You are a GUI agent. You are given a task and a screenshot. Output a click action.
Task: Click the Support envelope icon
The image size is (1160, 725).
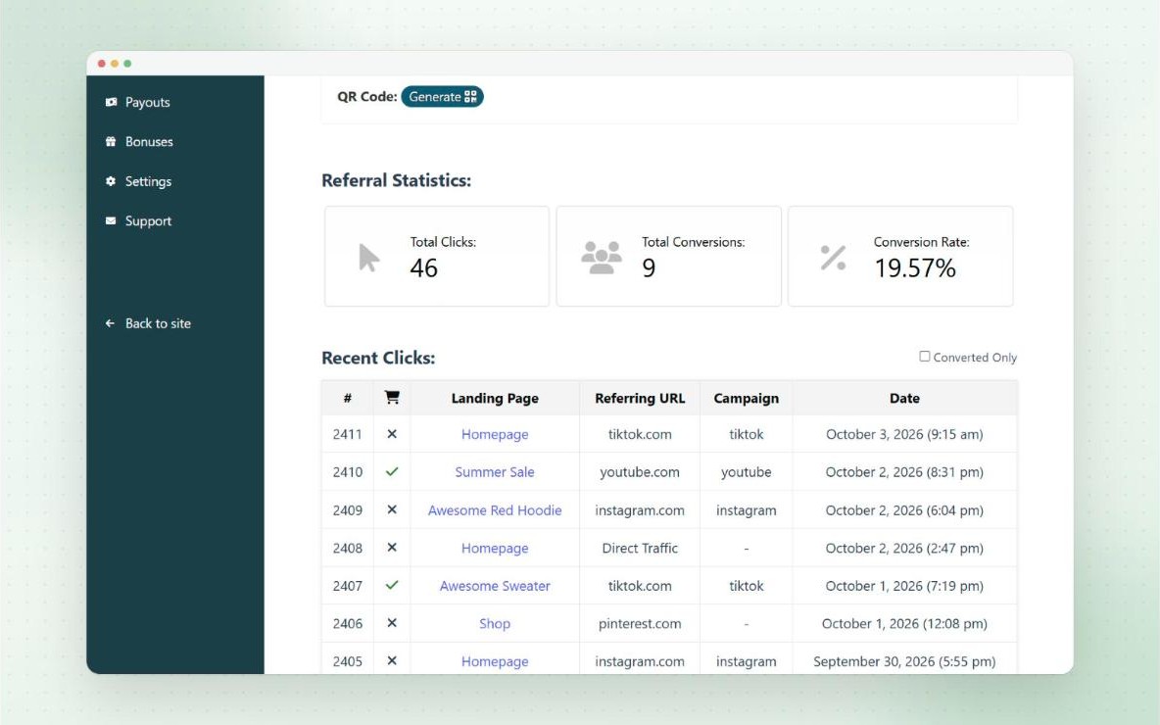(111, 220)
